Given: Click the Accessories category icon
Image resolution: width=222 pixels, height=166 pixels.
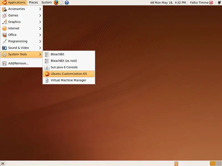Looking at the screenshot, I should (4, 9).
